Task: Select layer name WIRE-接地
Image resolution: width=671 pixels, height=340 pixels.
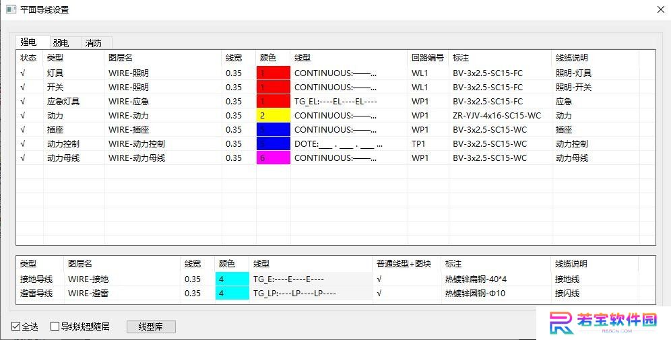Action: [88, 279]
